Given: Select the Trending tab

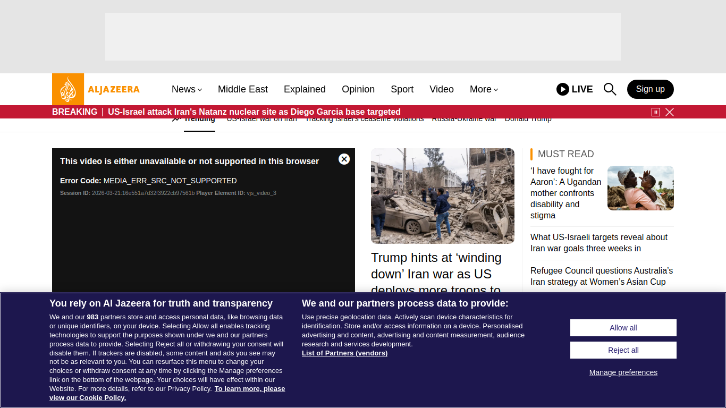Looking at the screenshot, I should 199,119.
